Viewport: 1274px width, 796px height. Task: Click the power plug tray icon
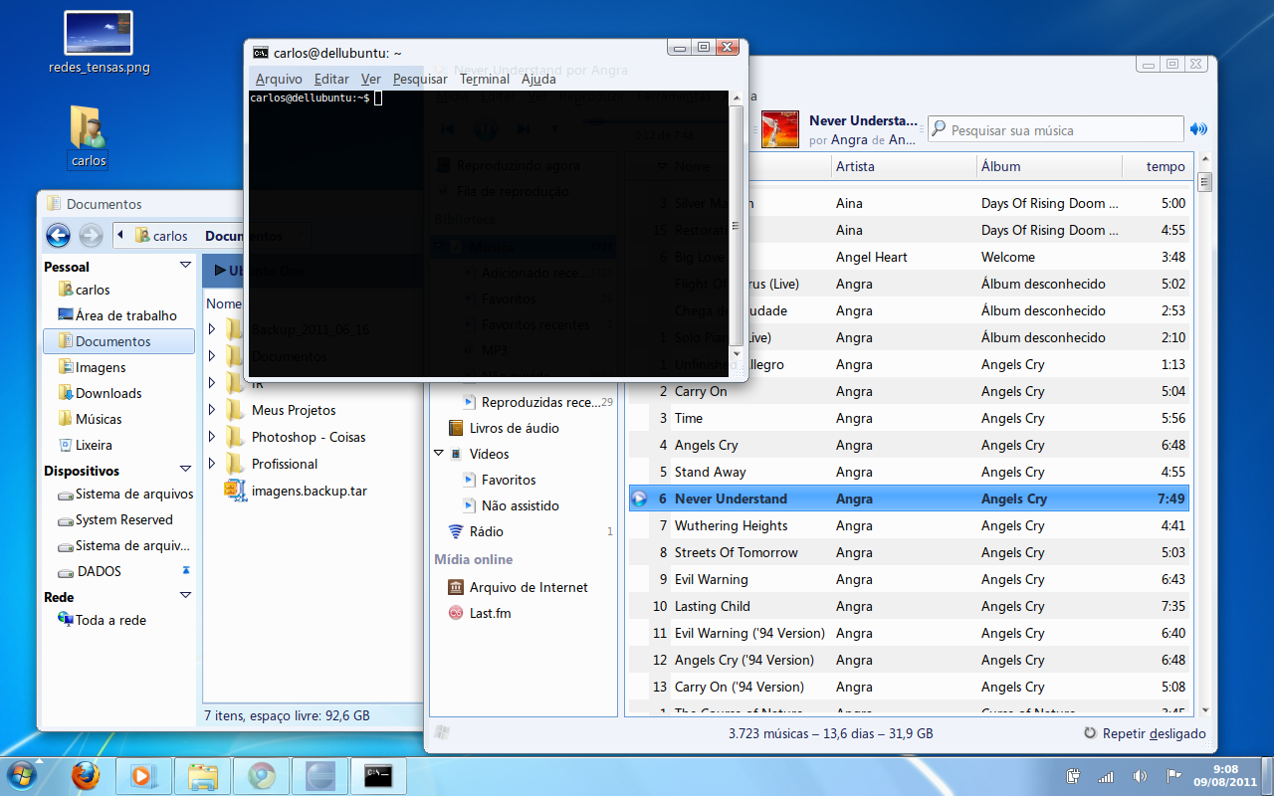pos(1073,776)
